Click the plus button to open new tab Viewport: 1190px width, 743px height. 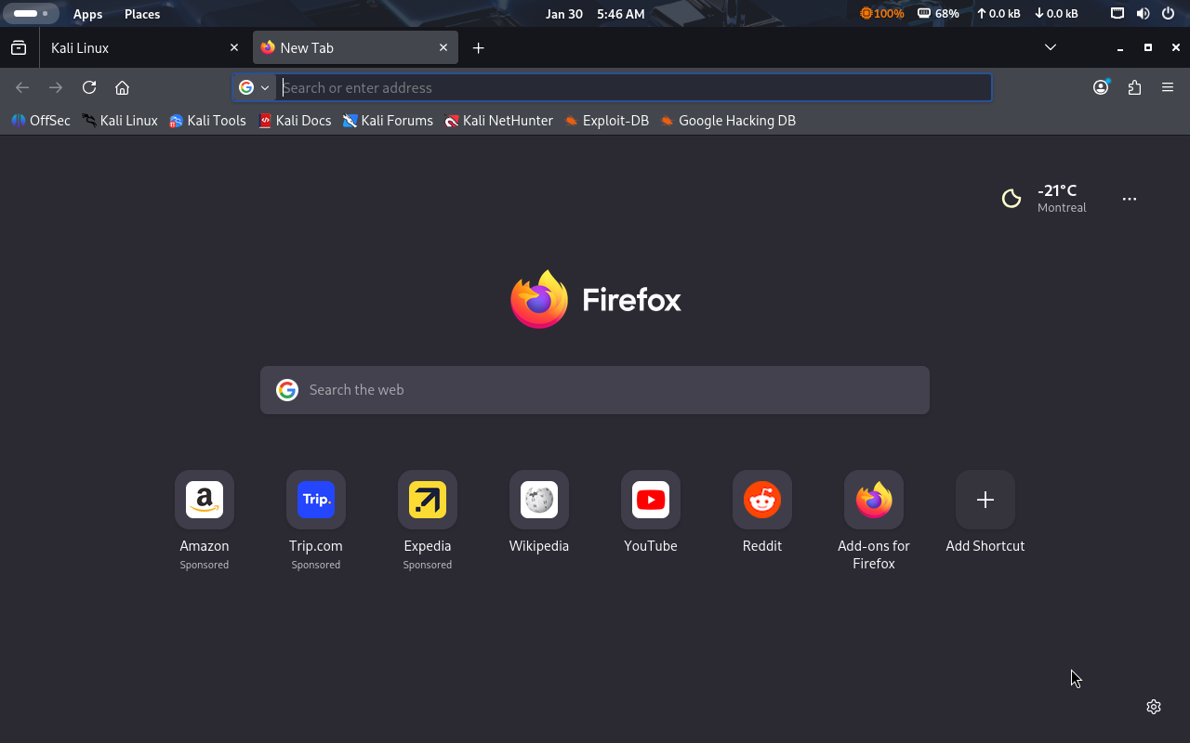478,47
